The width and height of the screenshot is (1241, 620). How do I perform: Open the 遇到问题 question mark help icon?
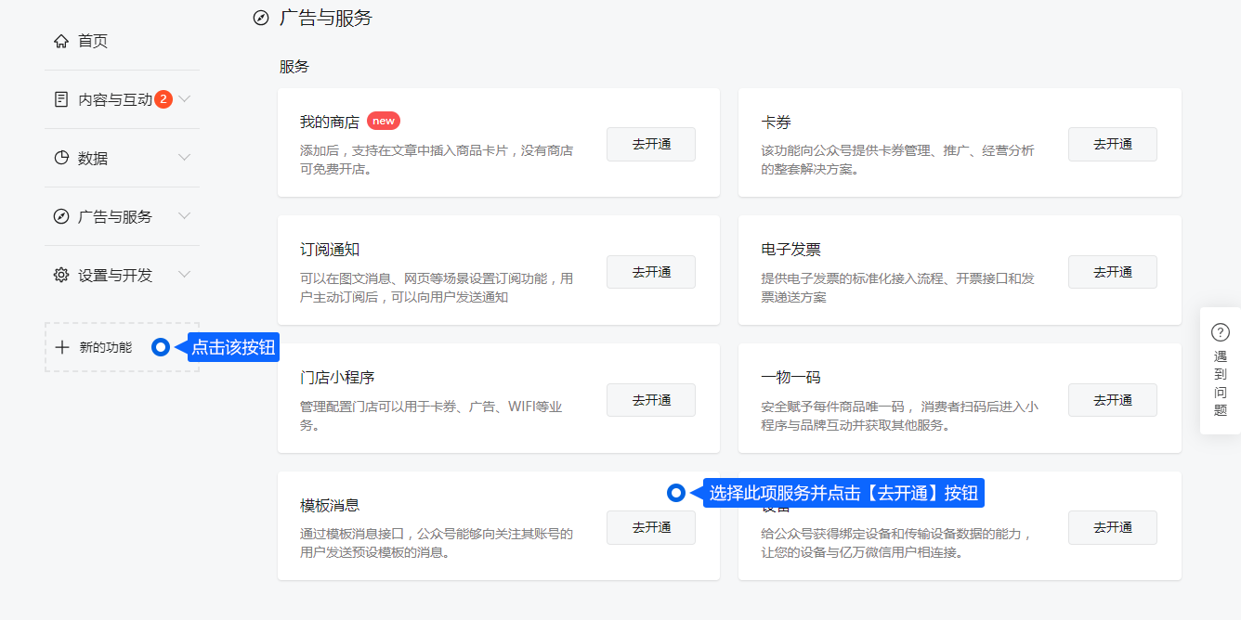[x=1220, y=332]
